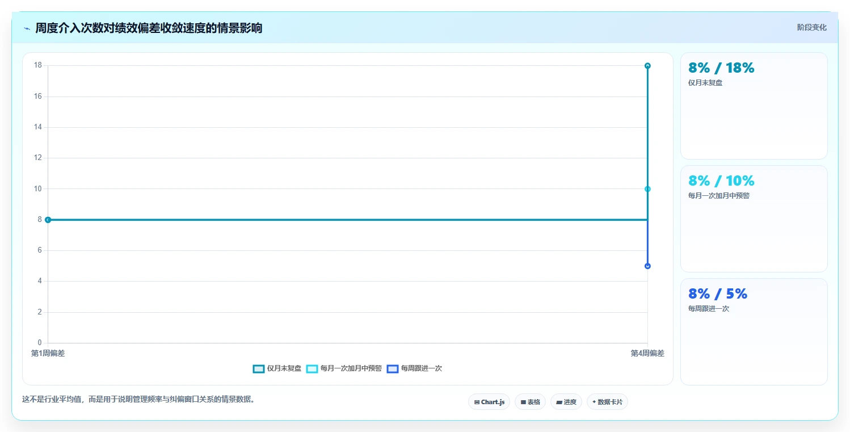Click the 仅月末复盘 legend label text
This screenshot has width=850, height=432.
pos(284,368)
